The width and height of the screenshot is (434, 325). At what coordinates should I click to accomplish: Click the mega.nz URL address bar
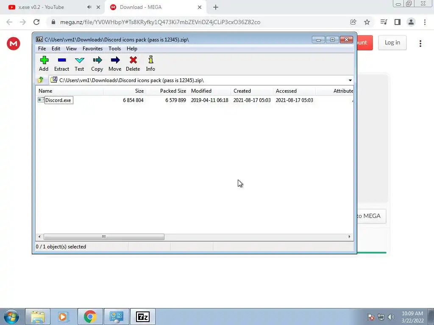pyautogui.click(x=160, y=22)
